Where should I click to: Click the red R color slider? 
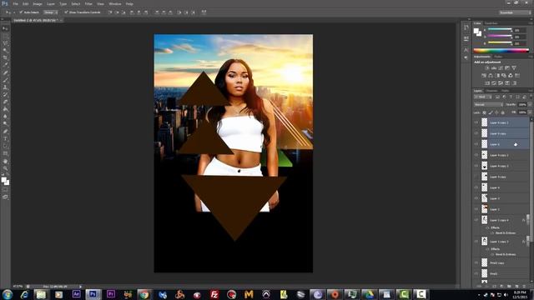500,30
